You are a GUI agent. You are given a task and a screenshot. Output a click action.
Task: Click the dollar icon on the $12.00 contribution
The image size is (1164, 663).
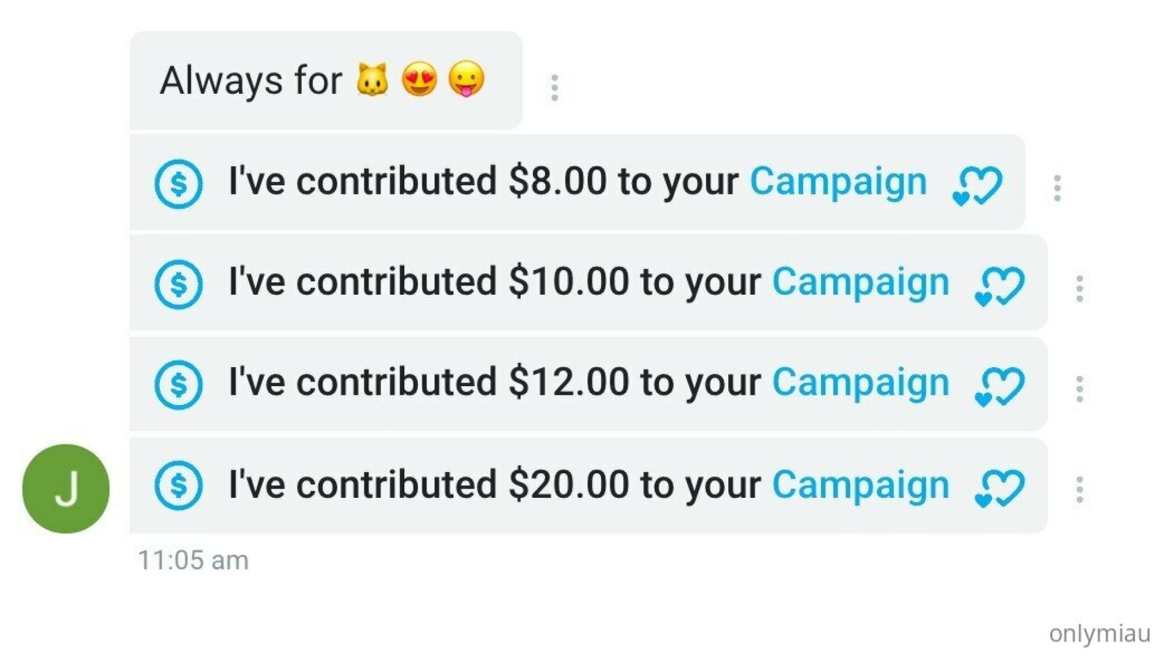click(178, 385)
